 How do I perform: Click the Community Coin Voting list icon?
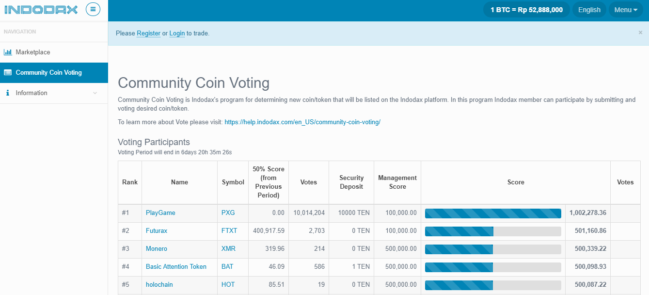(8, 73)
